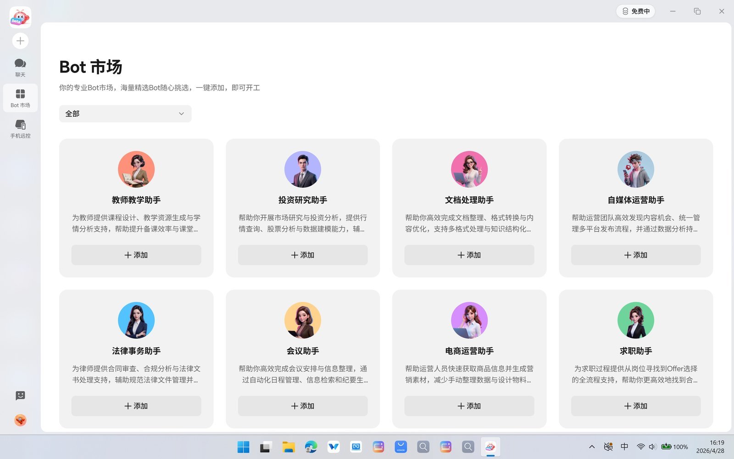This screenshot has height=459, width=734.
Task: Add the 投资研究助手 bot
Action: (x=302, y=255)
